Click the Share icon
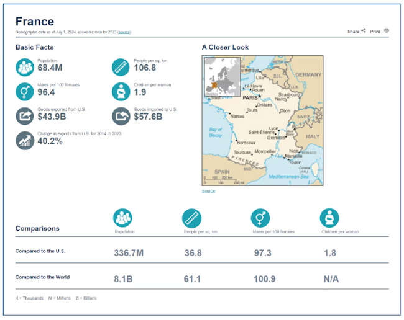 click(x=364, y=31)
